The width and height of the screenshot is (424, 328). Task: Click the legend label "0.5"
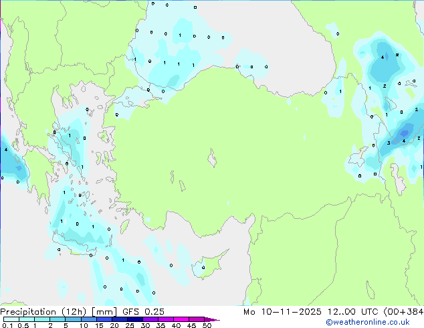[23, 325]
